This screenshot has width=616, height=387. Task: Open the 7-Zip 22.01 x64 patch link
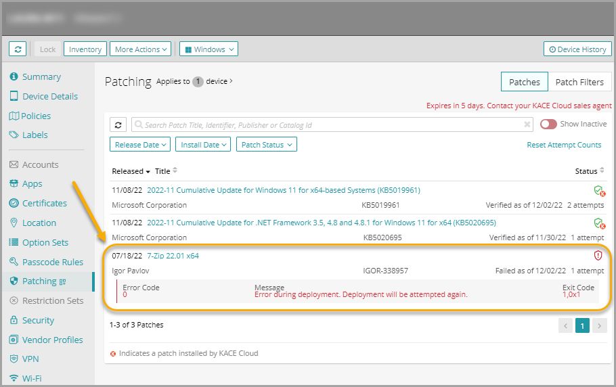173,256
